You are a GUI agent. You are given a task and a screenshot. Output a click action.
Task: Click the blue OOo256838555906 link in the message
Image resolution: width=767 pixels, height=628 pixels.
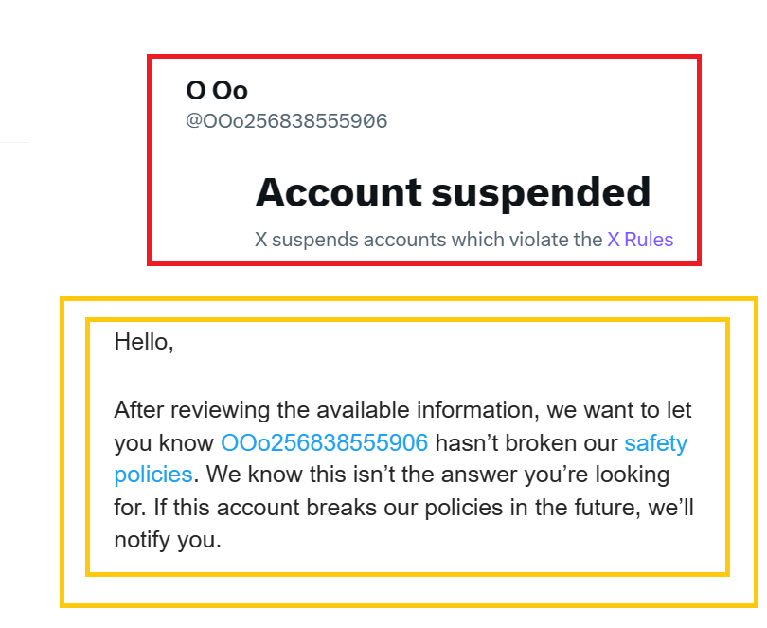(x=325, y=442)
